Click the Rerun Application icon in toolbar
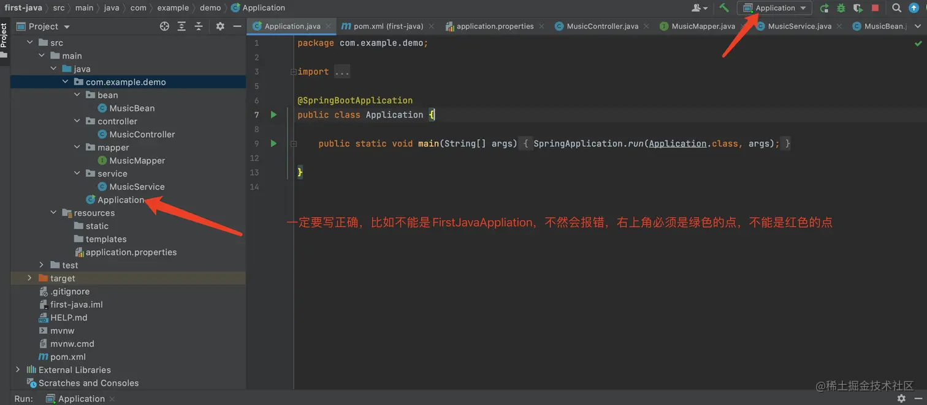Image resolution: width=927 pixels, height=405 pixels. pos(824,8)
